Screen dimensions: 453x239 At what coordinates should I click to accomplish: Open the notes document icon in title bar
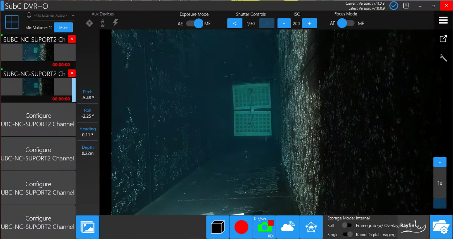(406, 6)
